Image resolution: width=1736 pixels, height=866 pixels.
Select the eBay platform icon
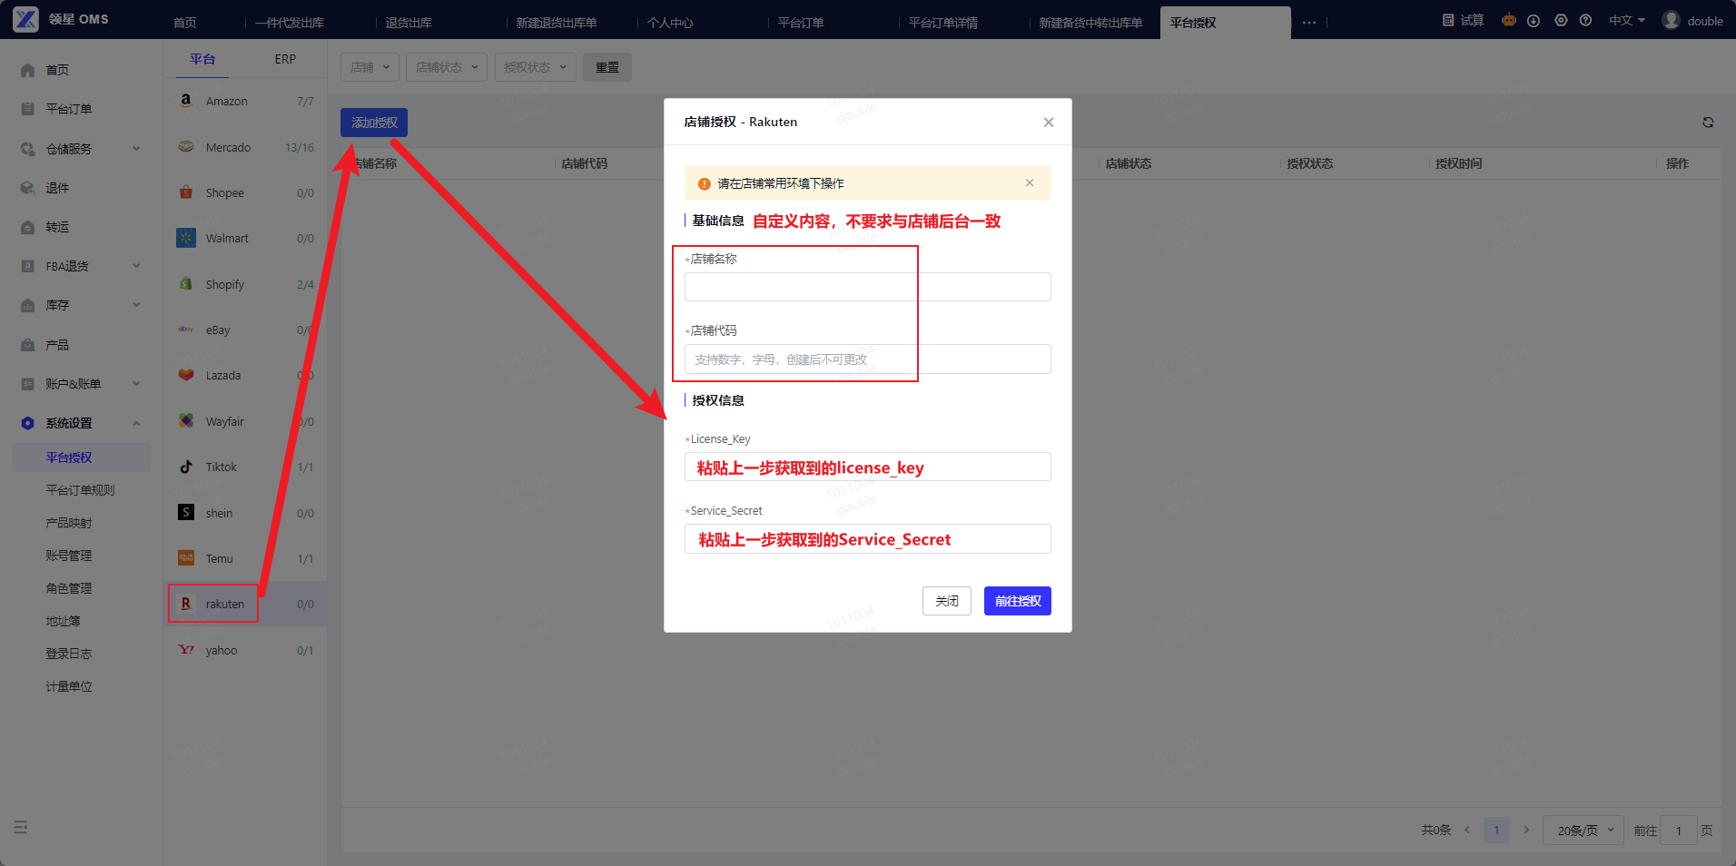[x=186, y=330]
